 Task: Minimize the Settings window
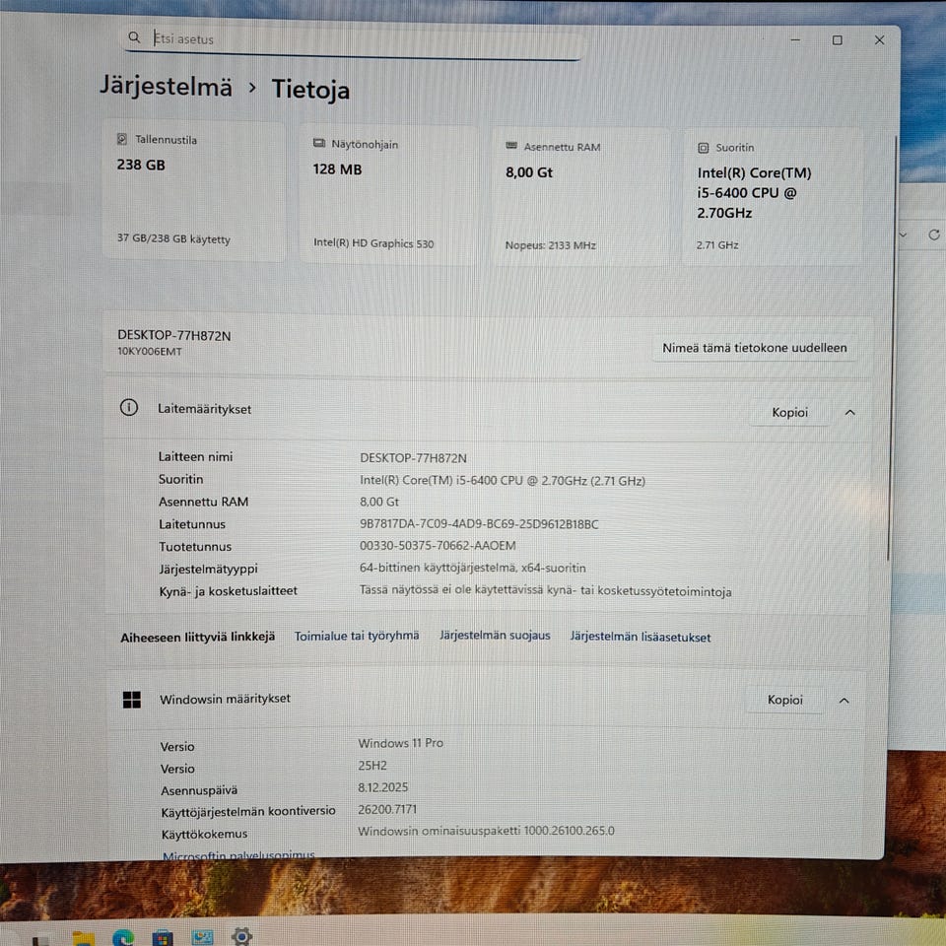click(x=795, y=39)
